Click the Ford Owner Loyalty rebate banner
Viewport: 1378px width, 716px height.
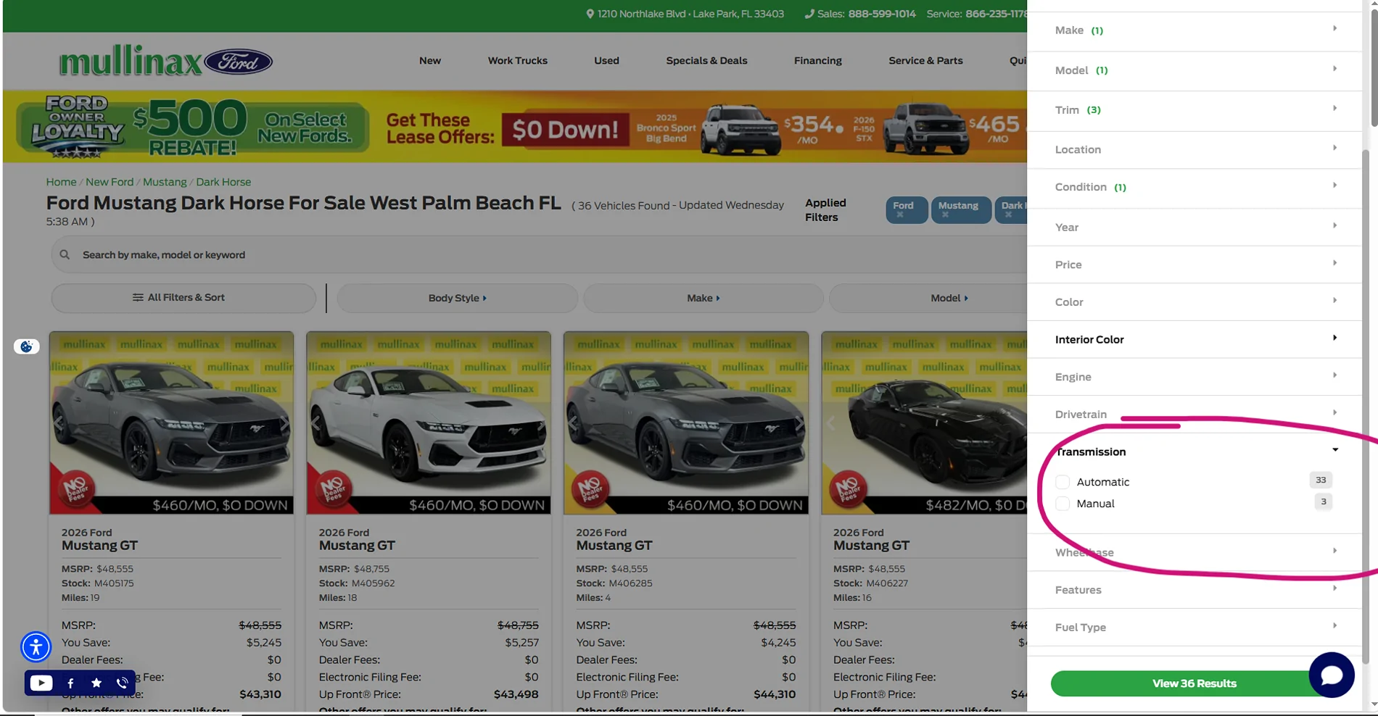tap(192, 127)
